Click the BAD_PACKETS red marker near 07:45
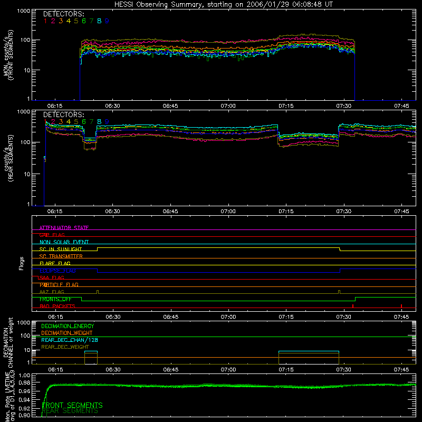Viewport: 422px width, 422px height. (401, 306)
